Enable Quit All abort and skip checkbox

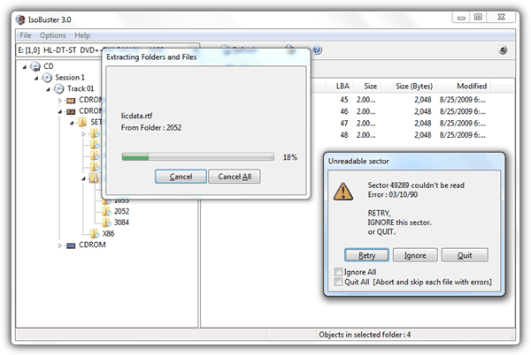click(338, 282)
